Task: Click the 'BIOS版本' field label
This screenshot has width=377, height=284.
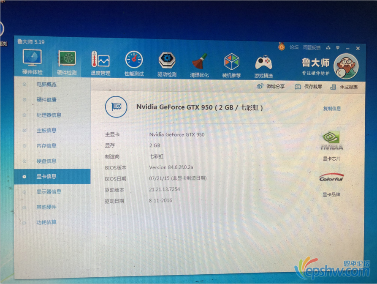Action: click(x=115, y=168)
